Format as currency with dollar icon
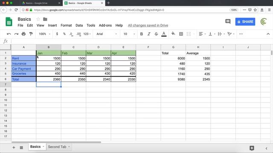The width and height of the screenshot is (273, 153). pyautogui.click(x=57, y=34)
